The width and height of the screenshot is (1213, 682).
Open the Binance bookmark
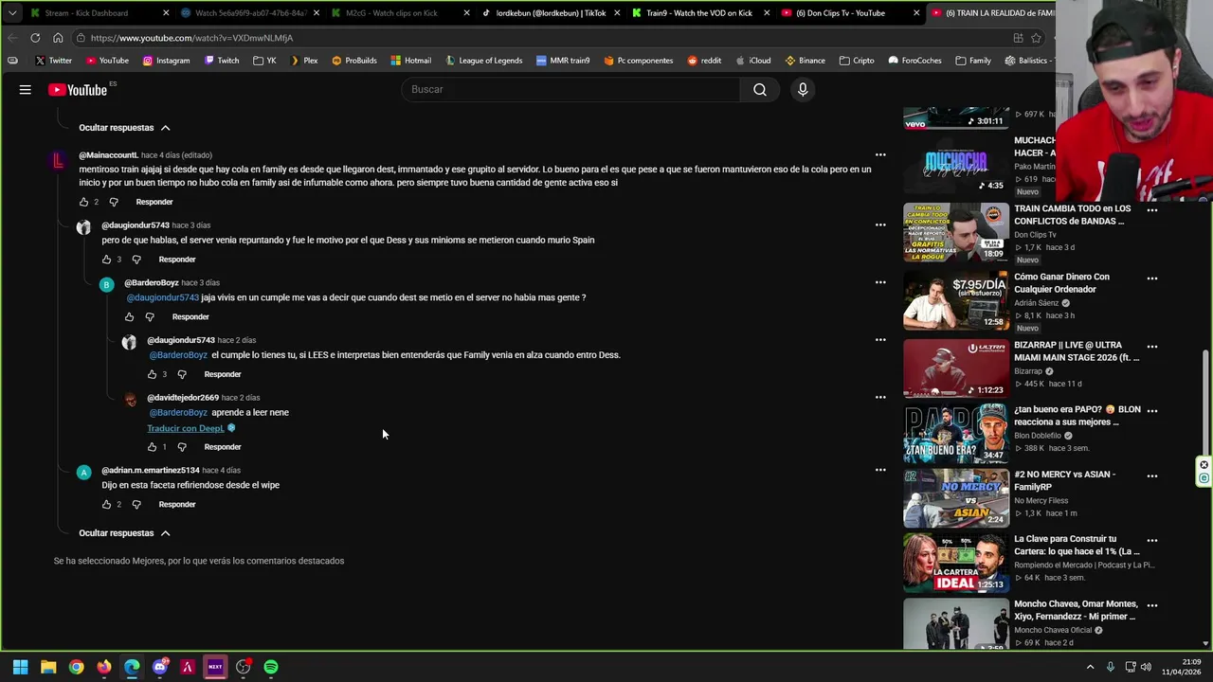tap(805, 61)
